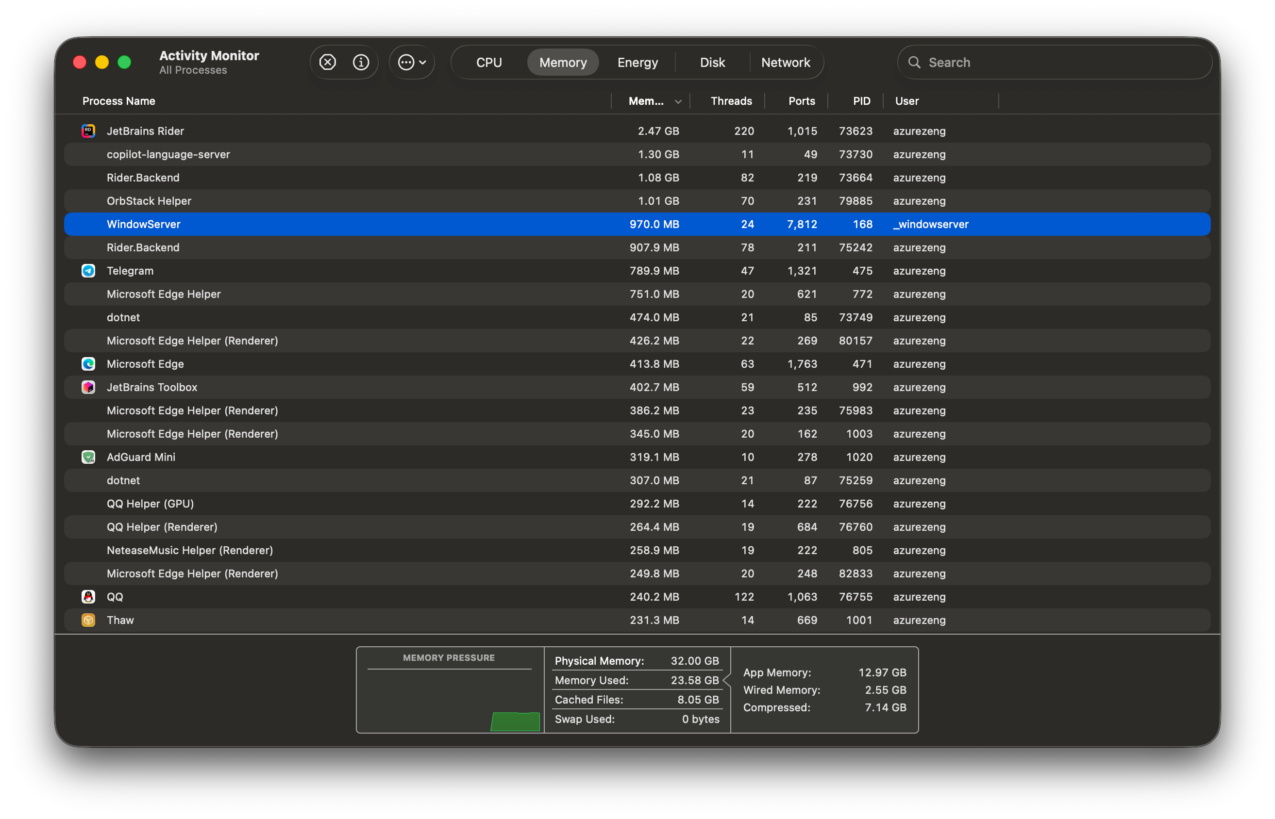Select Edge Helper (Renderer) using 345.0 MB
Image resolution: width=1275 pixels, height=819 pixels.
pos(637,434)
